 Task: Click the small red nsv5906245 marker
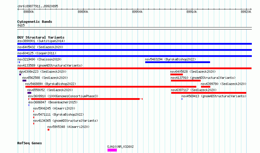pos(34,111)
